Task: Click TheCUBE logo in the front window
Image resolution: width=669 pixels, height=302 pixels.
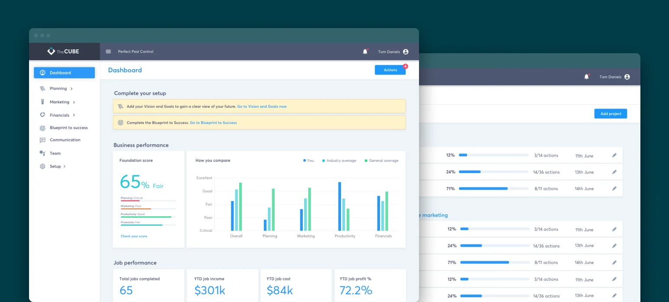Action: [63, 51]
